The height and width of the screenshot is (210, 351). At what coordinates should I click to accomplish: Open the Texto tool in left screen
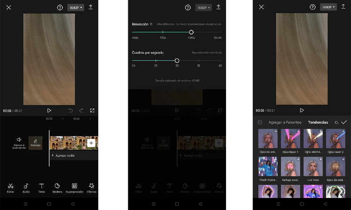point(41,188)
